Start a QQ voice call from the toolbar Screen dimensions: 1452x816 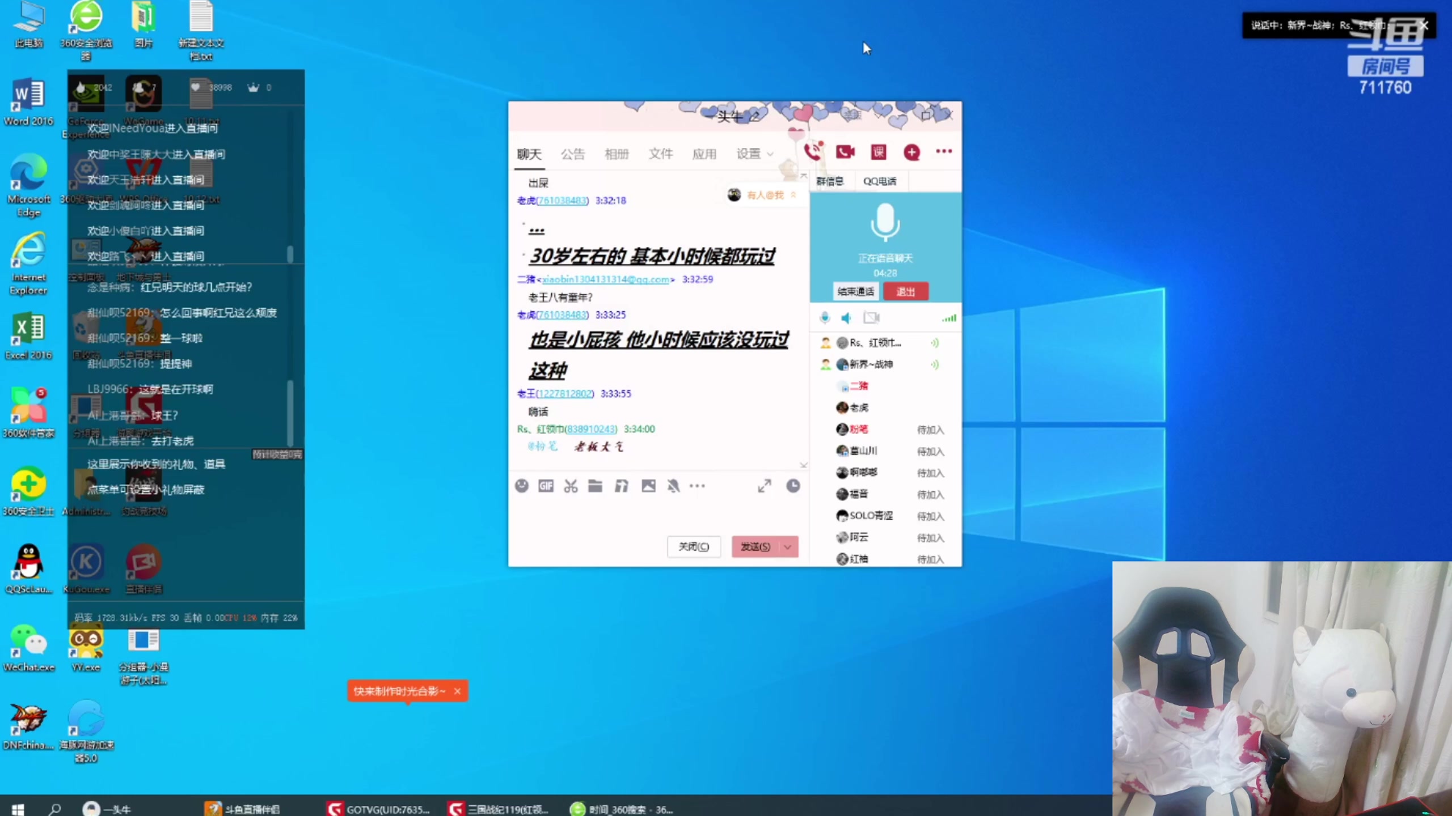click(x=812, y=151)
